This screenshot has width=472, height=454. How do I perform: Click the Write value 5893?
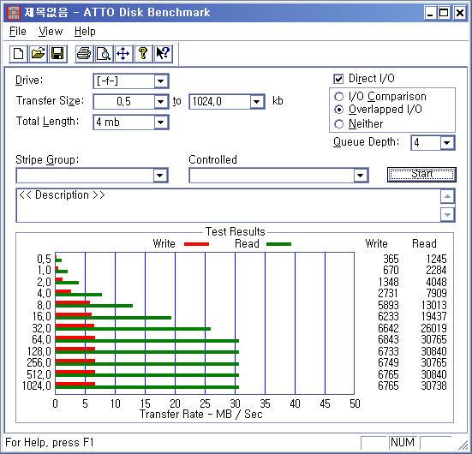(x=388, y=305)
